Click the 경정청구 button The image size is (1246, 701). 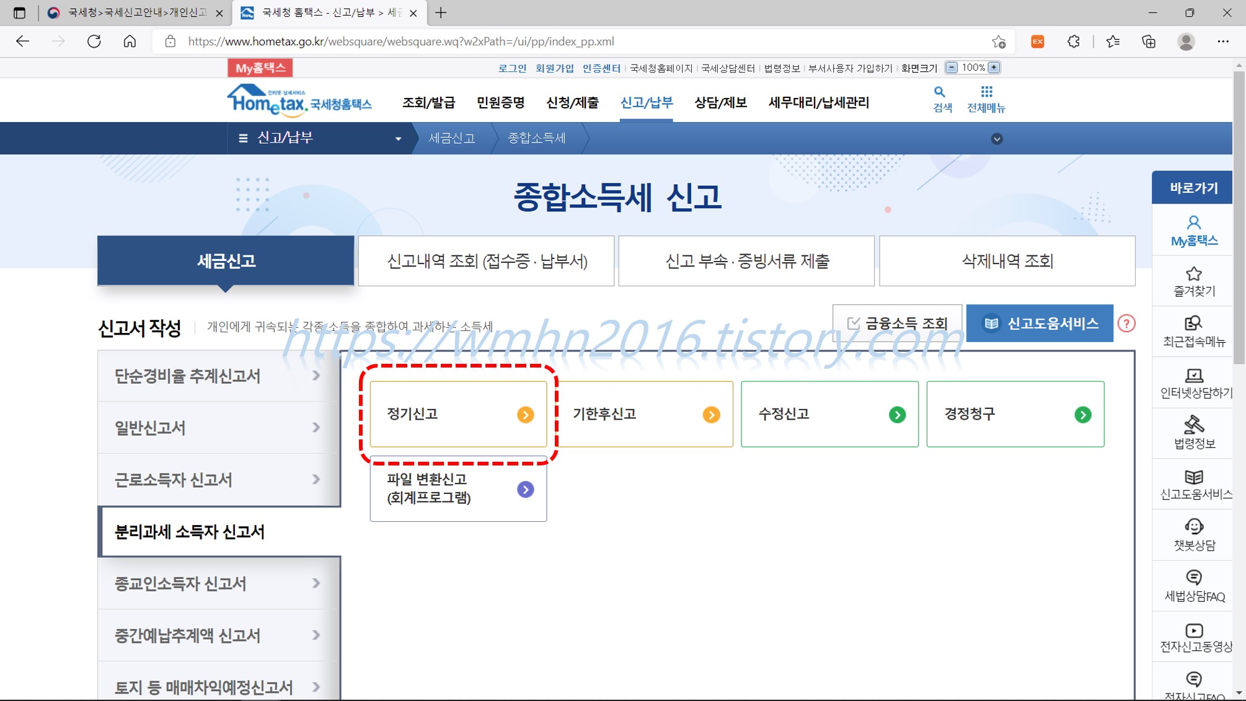point(1015,414)
